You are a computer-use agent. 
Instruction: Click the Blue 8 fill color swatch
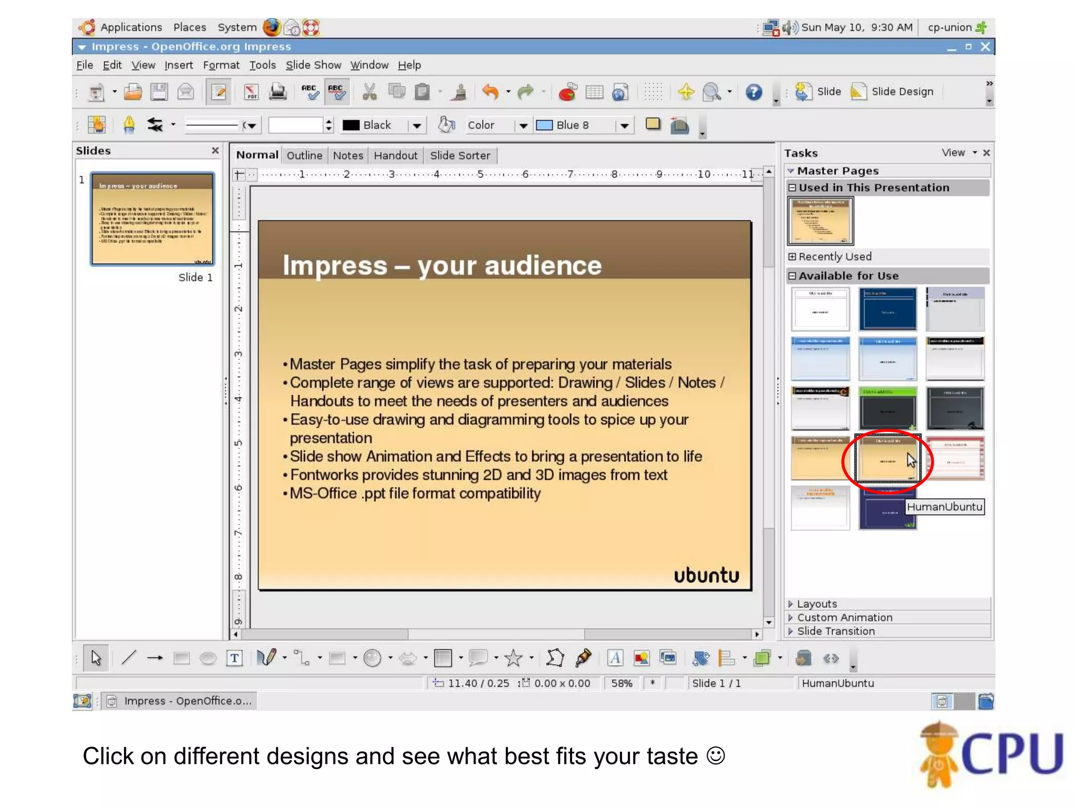pos(544,125)
